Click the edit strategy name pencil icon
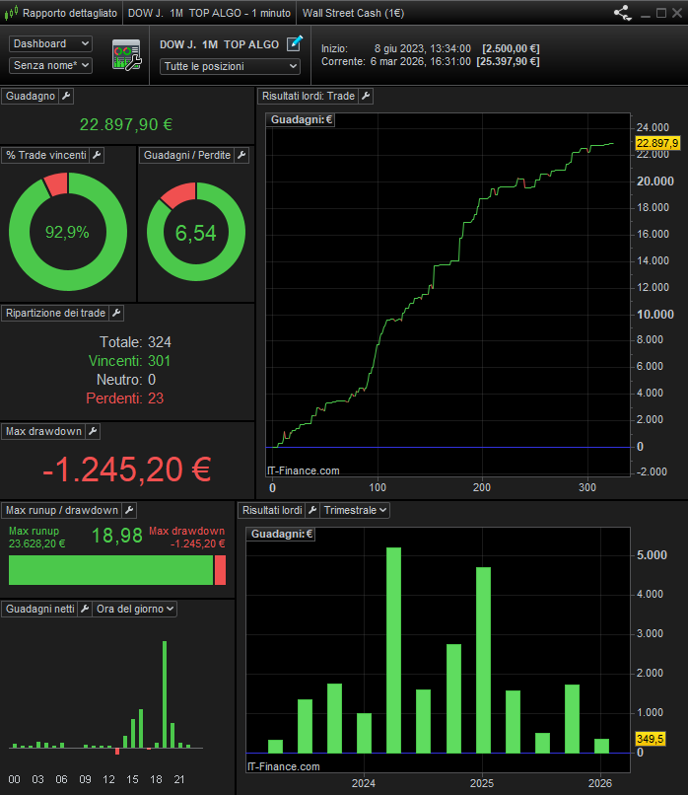Viewport: 688px width, 795px height. point(294,44)
